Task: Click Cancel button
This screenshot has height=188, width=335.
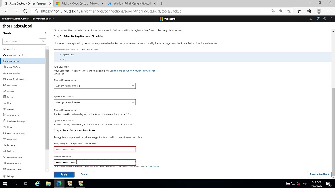Action: click(84, 174)
